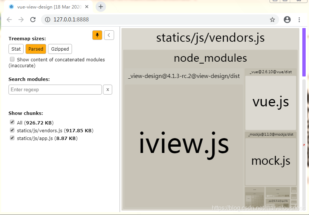Click the _qs@6.9.1@qs/lib treemap block
Image resolution: width=309 pixels, height=215 pixels.
click(x=278, y=202)
